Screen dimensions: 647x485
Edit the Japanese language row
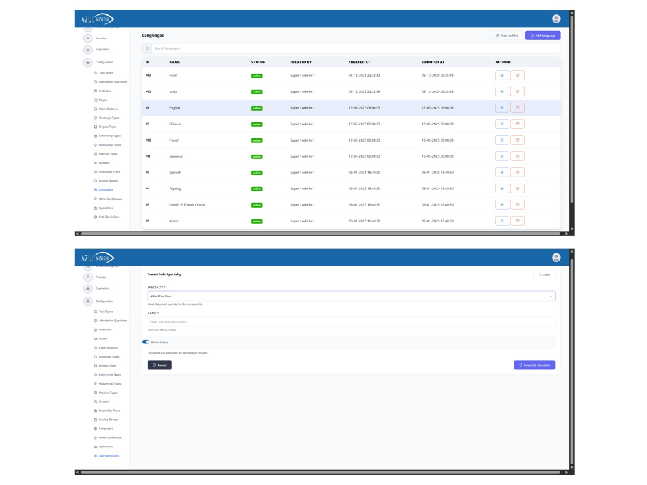[502, 156]
